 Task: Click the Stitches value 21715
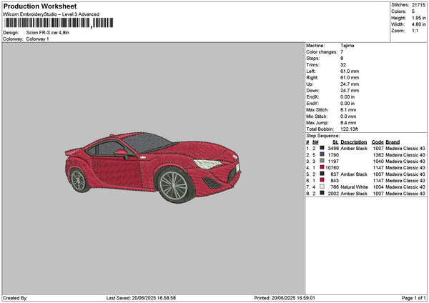click(x=418, y=5)
